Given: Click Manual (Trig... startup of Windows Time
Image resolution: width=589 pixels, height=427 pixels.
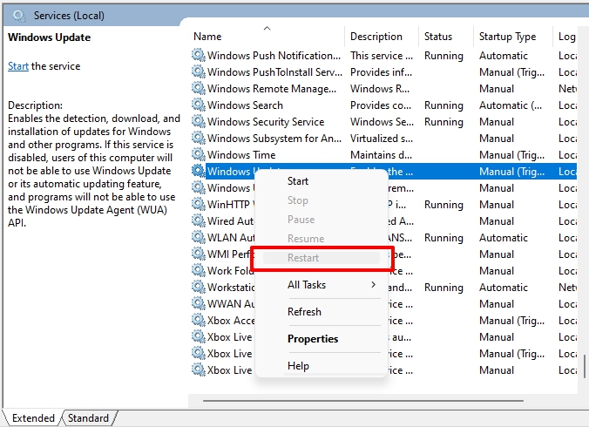Looking at the screenshot, I should click(511, 155).
